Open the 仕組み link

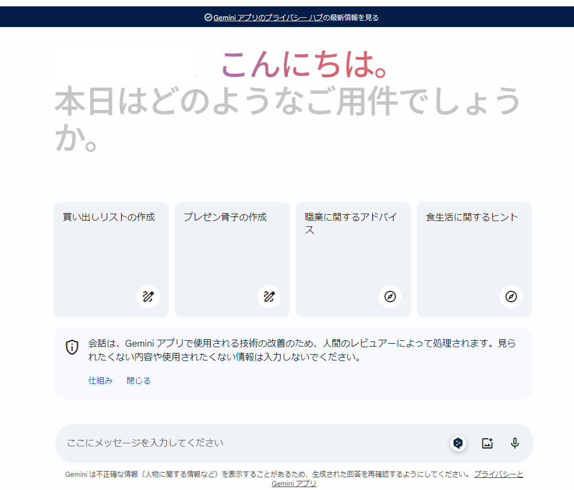[100, 381]
